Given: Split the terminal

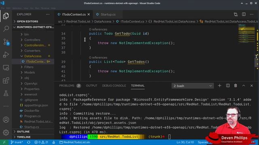Looking at the screenshot, I should coord(228,86).
